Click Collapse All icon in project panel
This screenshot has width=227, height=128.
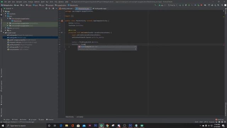point(50,9)
